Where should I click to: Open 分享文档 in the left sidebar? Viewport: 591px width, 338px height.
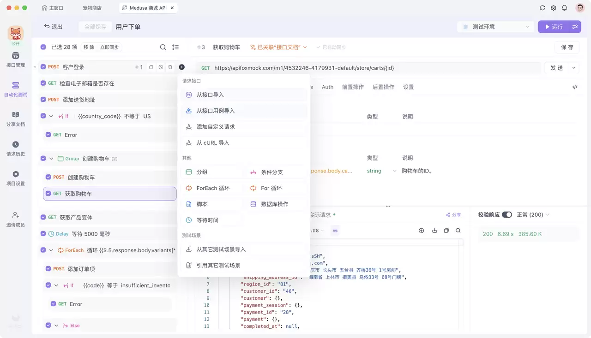point(16,119)
